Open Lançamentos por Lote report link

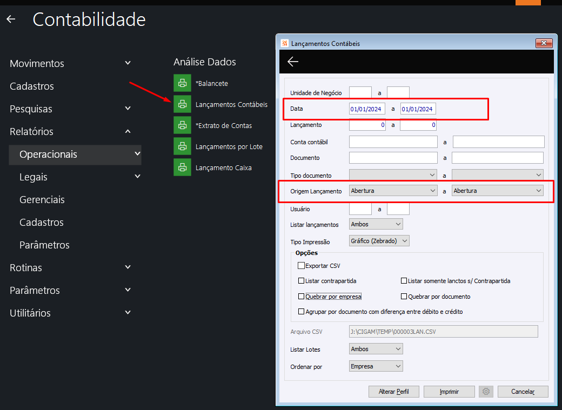229,146
